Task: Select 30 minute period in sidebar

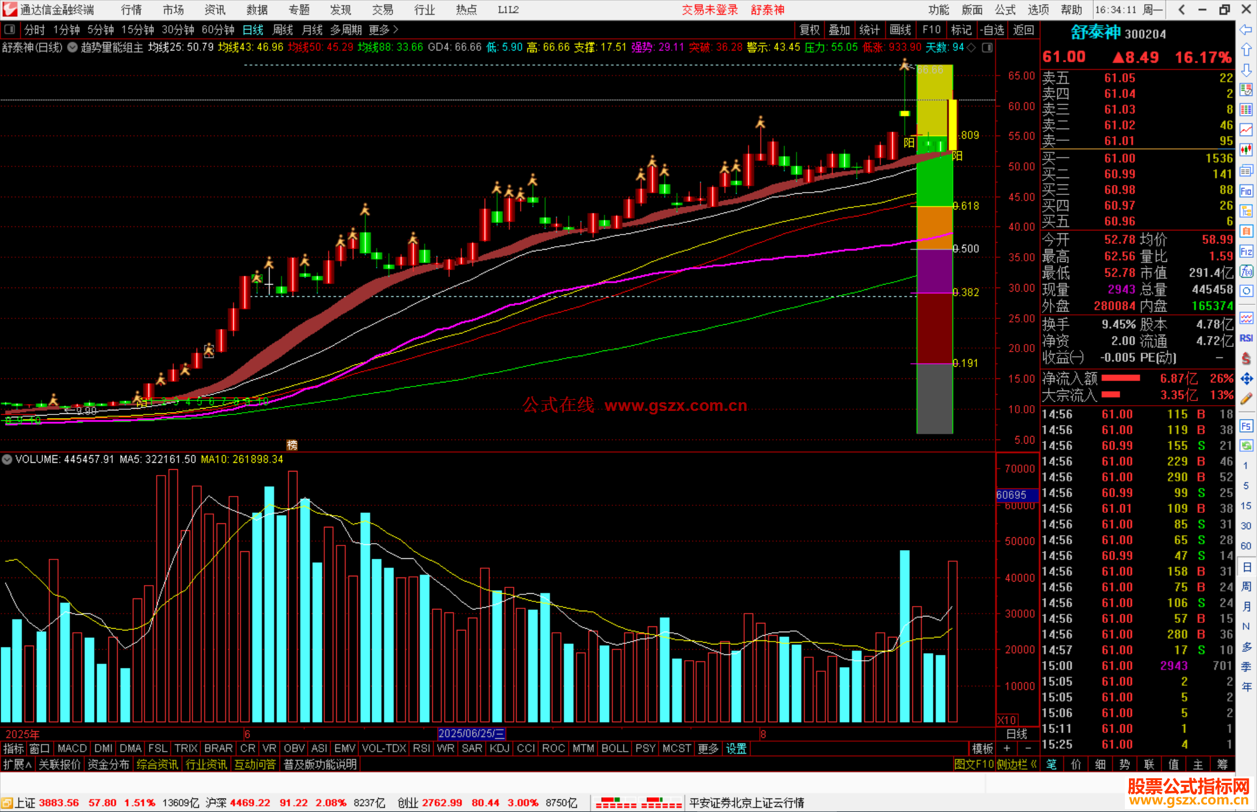Action: coord(1246,526)
